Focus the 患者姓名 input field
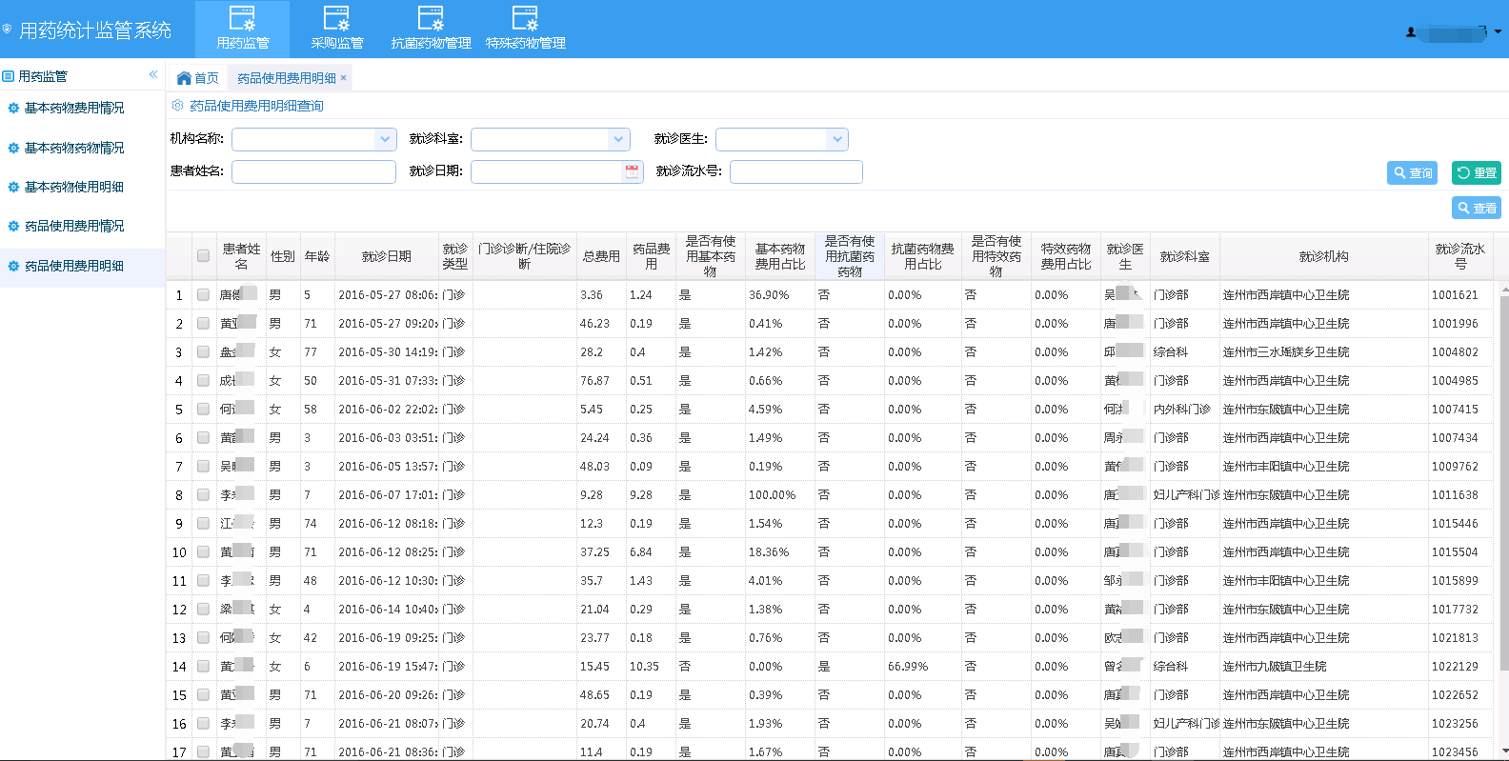Screen dimensions: 1509x761 pos(313,171)
